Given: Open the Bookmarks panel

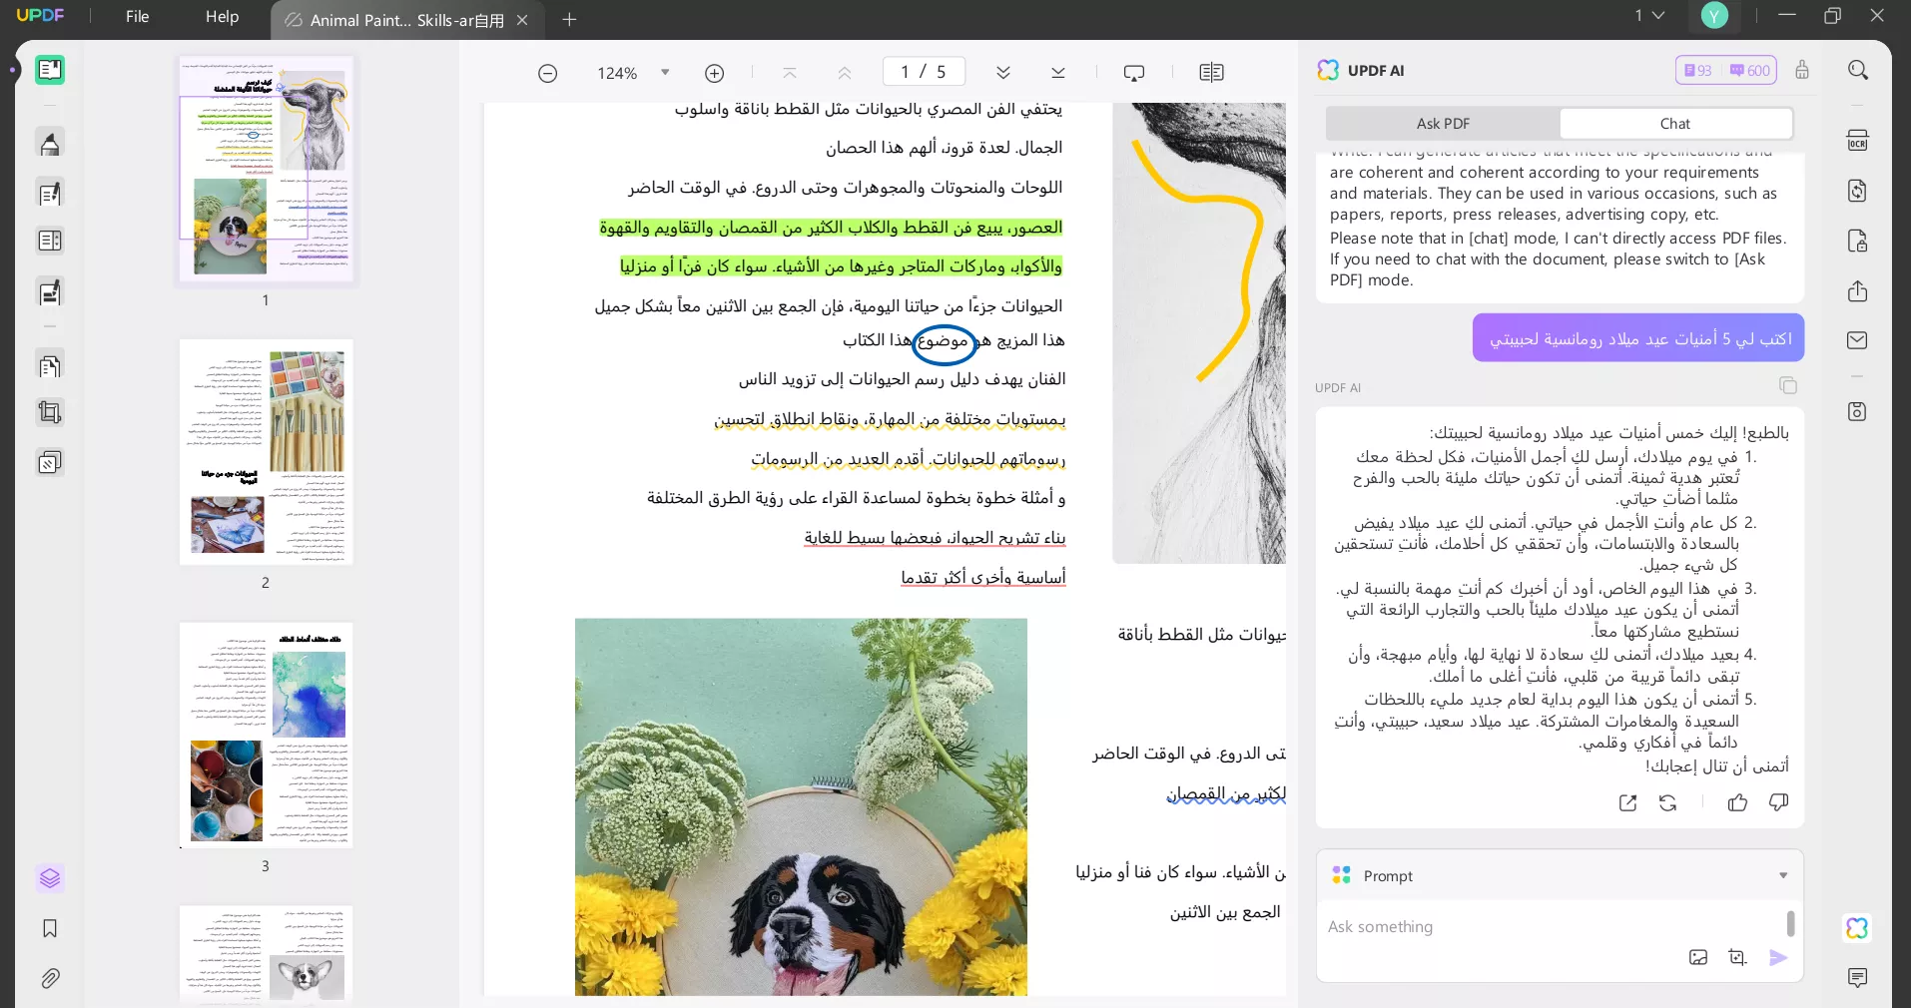Looking at the screenshot, I should tap(50, 929).
